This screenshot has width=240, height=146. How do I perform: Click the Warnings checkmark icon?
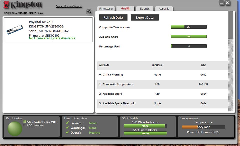67,127
